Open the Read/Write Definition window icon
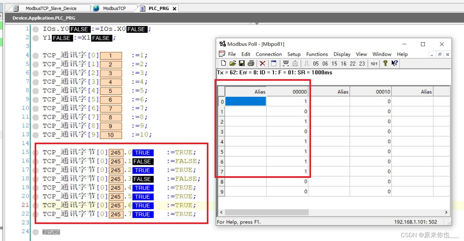The height and width of the screenshot is (241, 464). point(274,63)
